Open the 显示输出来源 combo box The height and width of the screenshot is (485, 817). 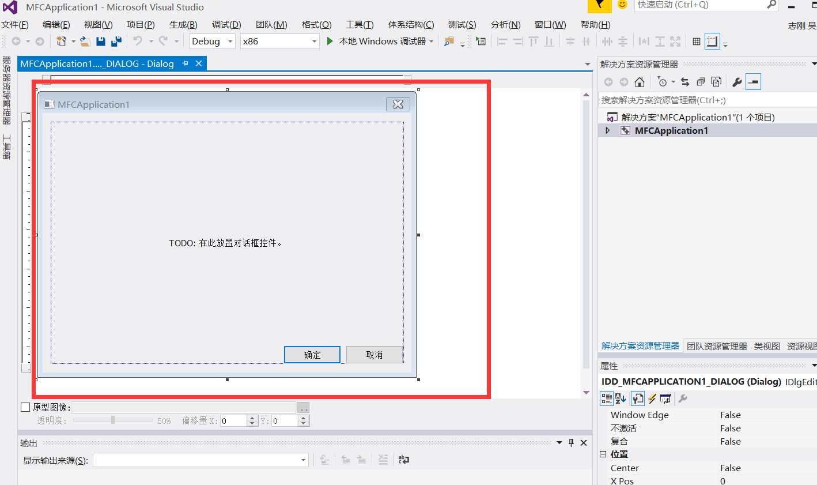(x=201, y=460)
